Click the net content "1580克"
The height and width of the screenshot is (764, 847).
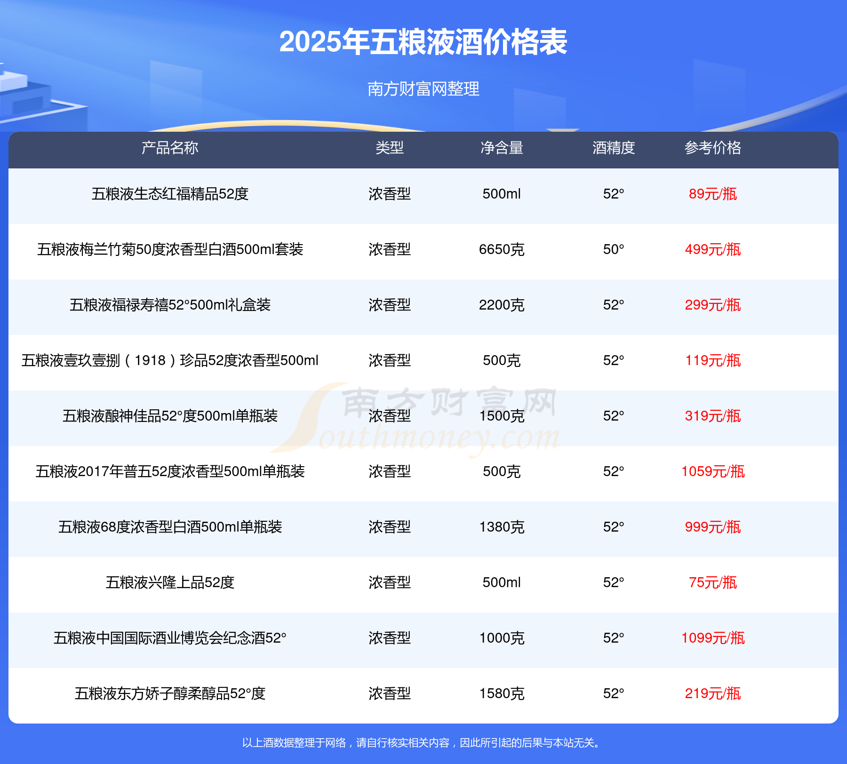502,693
